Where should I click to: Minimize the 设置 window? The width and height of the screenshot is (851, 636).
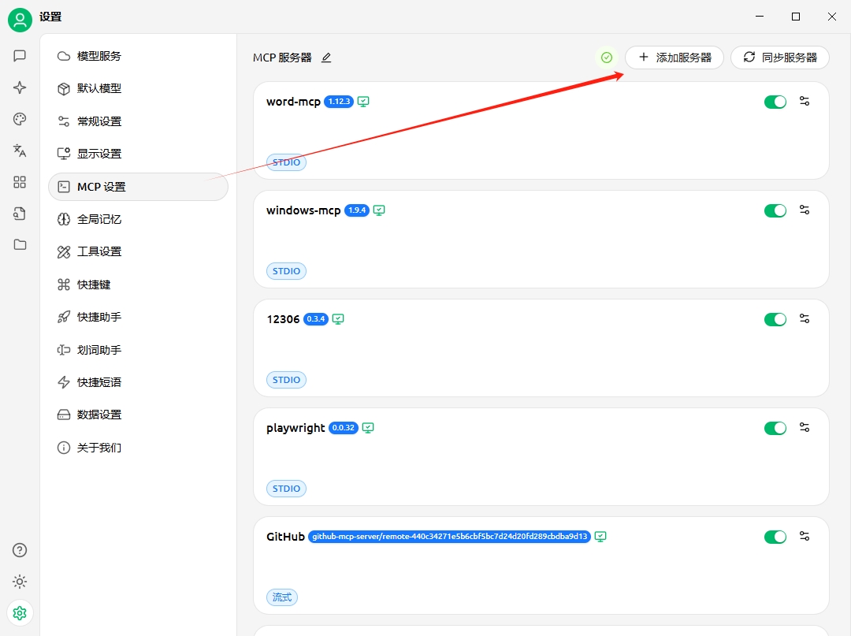(x=760, y=17)
